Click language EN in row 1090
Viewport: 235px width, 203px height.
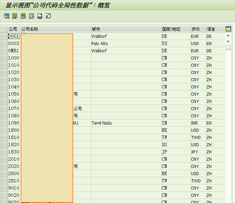209,123
